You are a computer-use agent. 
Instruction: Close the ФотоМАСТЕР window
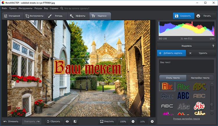(x=214, y=3)
